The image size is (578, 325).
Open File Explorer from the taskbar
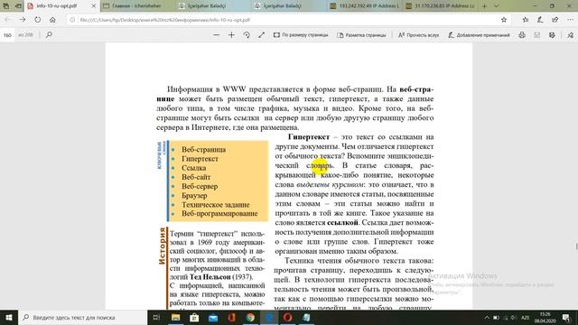[x=175, y=317]
